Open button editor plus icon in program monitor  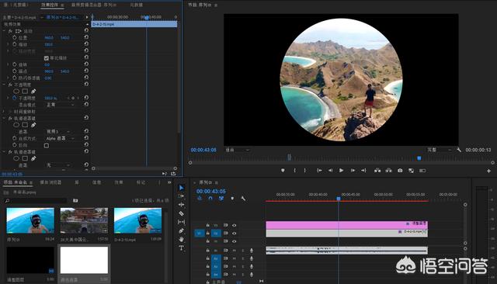tap(488, 171)
